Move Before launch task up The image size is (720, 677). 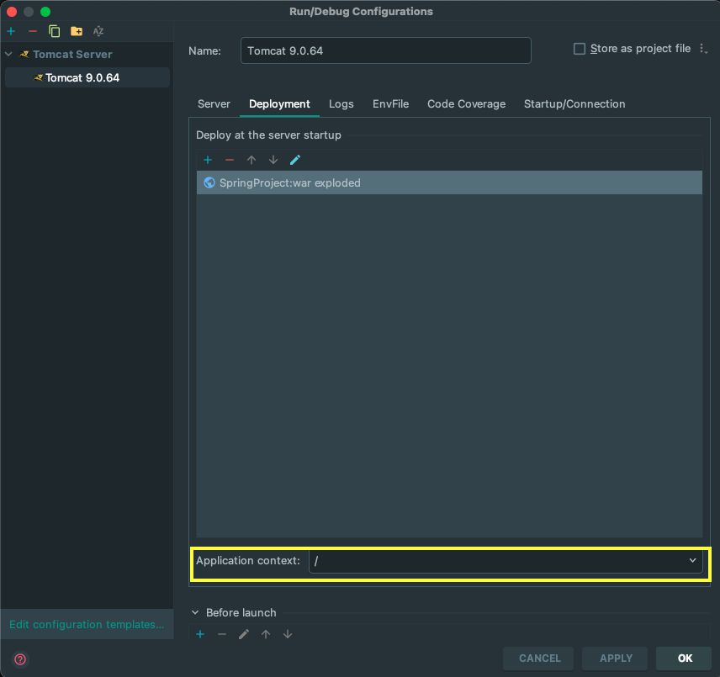tap(266, 634)
